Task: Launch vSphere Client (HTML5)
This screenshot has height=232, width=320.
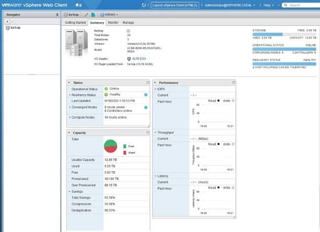Action: coord(175,5)
